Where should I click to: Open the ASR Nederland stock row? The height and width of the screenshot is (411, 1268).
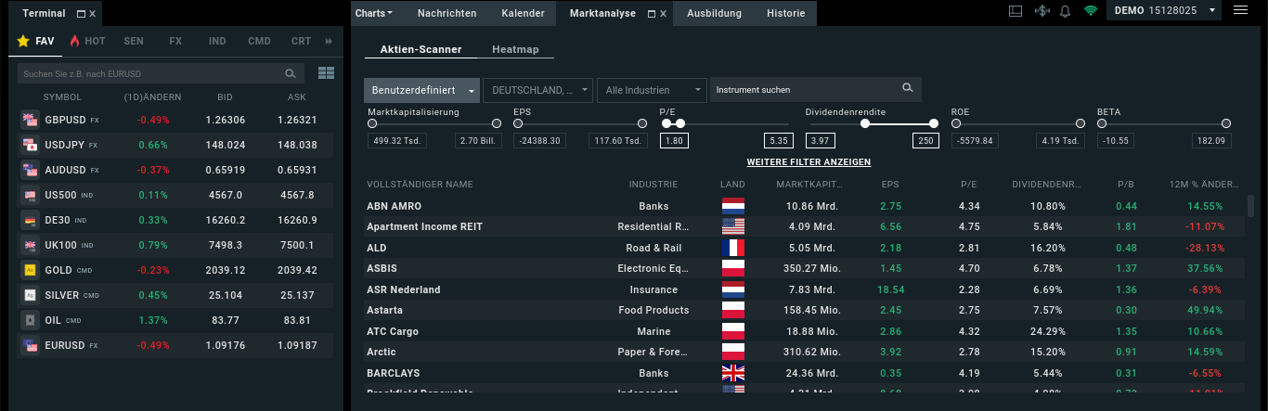(804, 289)
